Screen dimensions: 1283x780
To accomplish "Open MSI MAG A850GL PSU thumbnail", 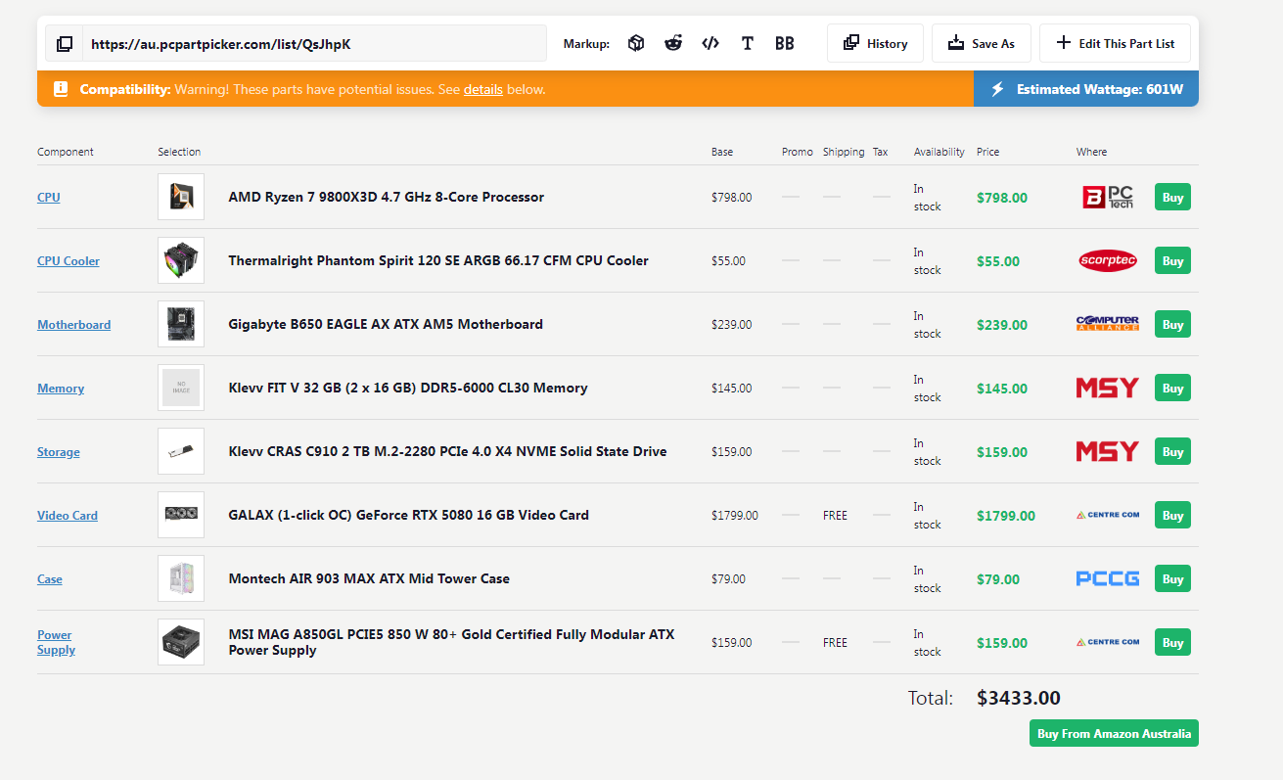I will 181,642.
